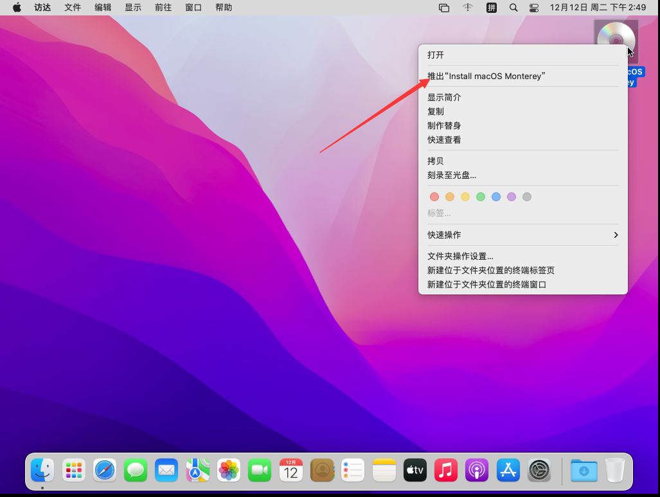Image resolution: width=660 pixels, height=497 pixels.
Task: Open Safari from the Dock
Action: [x=105, y=471]
